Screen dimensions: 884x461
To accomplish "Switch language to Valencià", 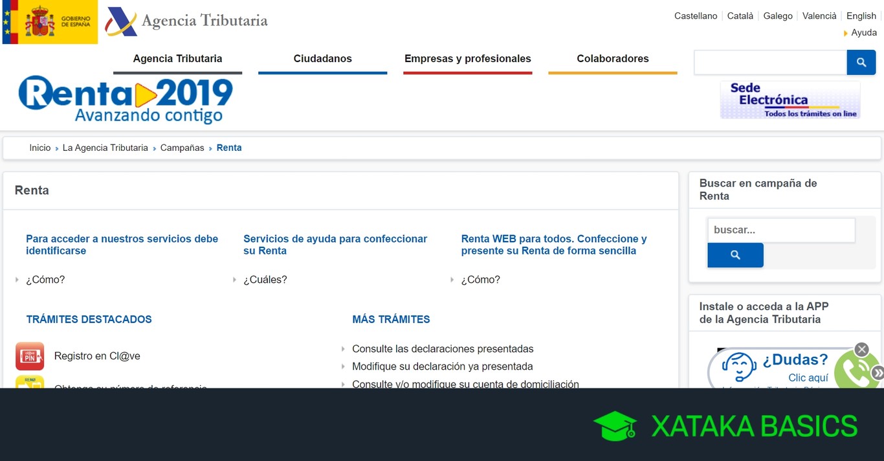I will [x=819, y=16].
